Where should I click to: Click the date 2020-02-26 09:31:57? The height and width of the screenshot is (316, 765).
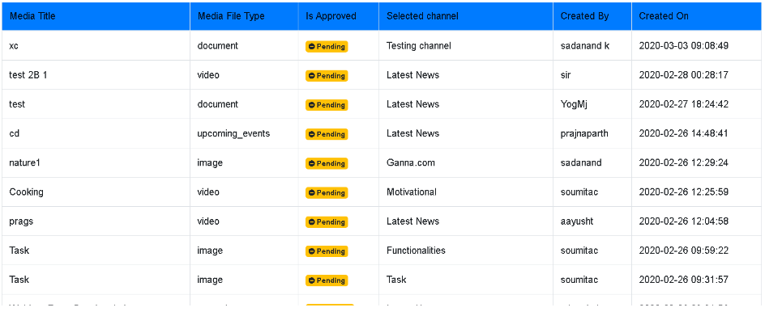(683, 280)
